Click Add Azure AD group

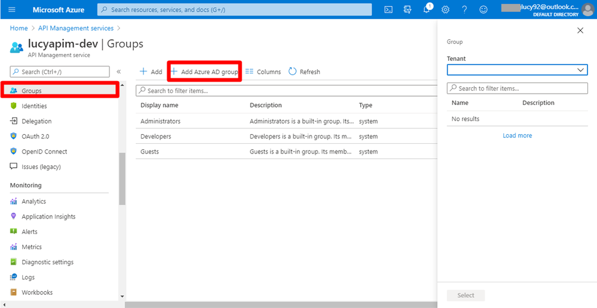click(x=204, y=72)
